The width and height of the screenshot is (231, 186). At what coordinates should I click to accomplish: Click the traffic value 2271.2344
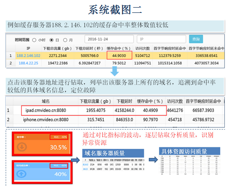point(58,56)
